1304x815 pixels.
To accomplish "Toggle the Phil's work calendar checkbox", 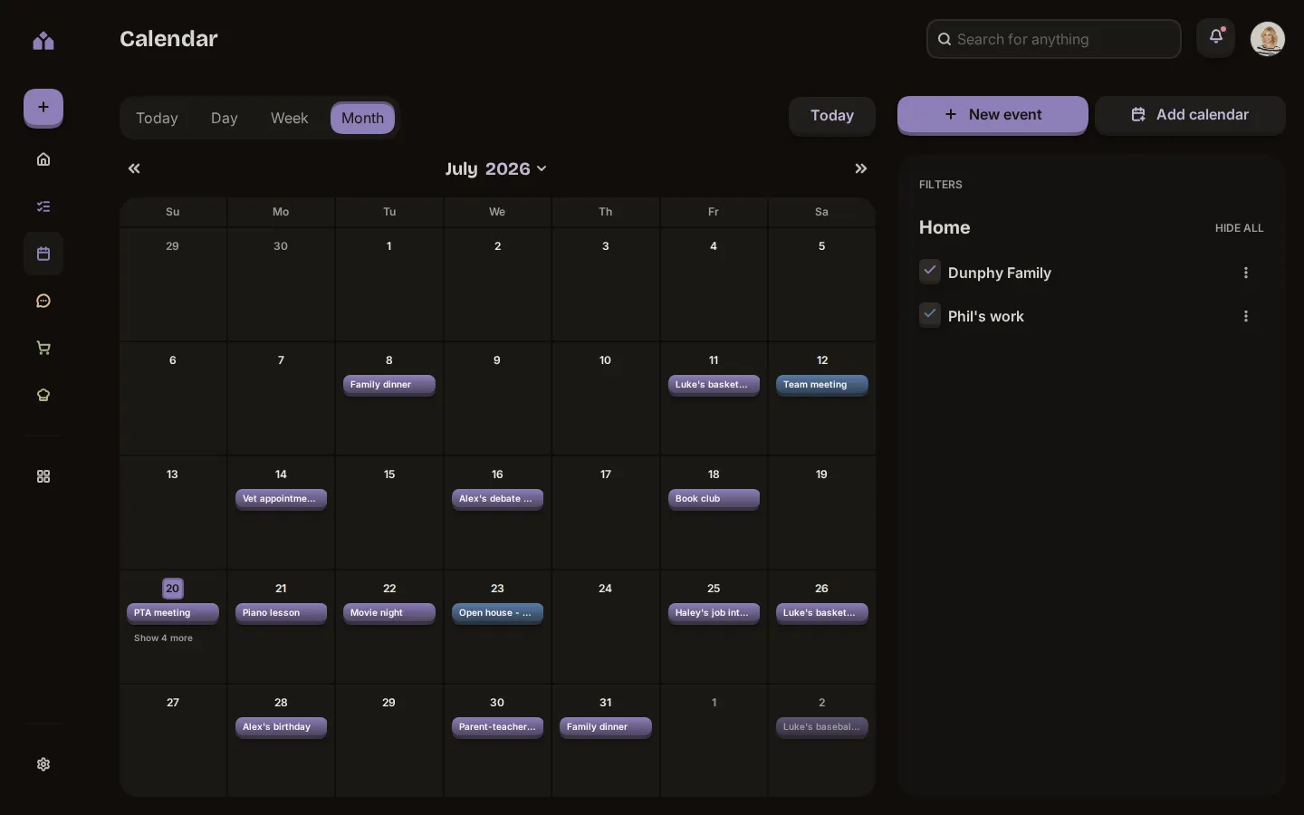I will point(930,314).
